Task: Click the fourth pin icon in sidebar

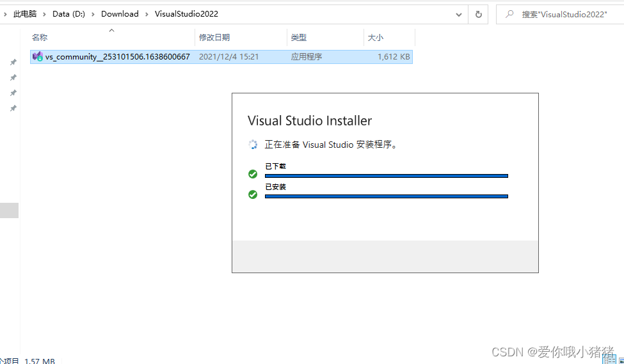Action: [13, 108]
